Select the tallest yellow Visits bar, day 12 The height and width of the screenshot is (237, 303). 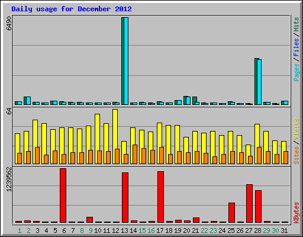click(115, 136)
